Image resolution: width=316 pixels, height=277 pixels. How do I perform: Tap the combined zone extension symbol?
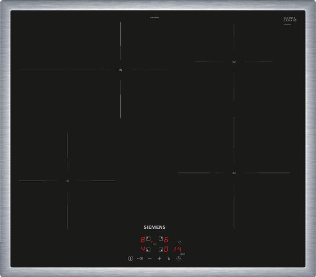[154, 244]
